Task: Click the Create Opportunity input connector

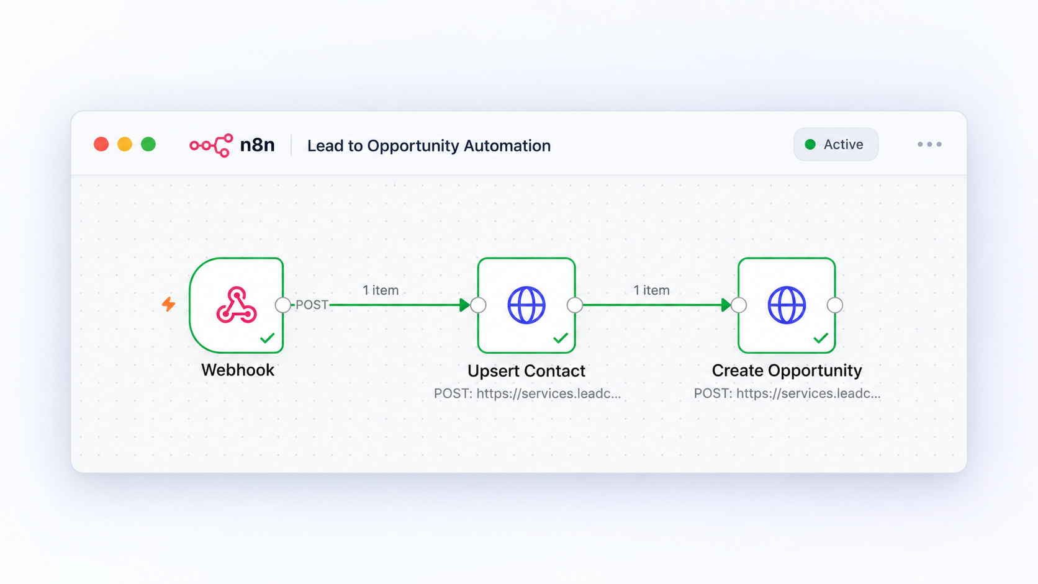Action: tap(739, 305)
